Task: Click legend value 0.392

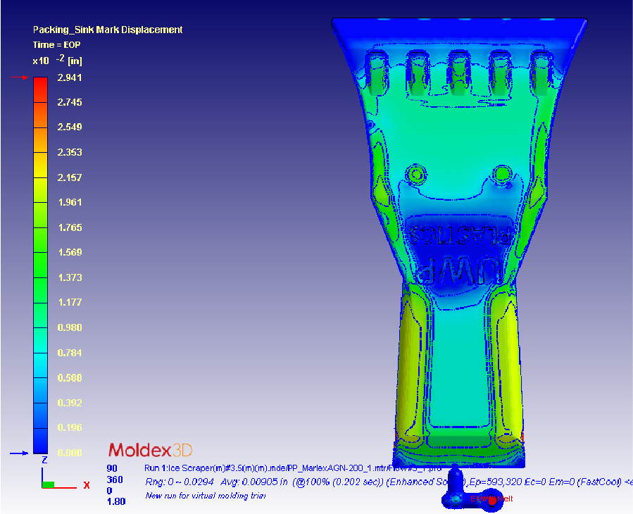Action: click(70, 403)
